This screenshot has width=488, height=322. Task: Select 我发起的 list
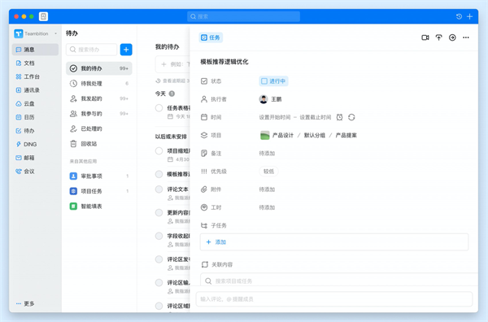[99, 98]
